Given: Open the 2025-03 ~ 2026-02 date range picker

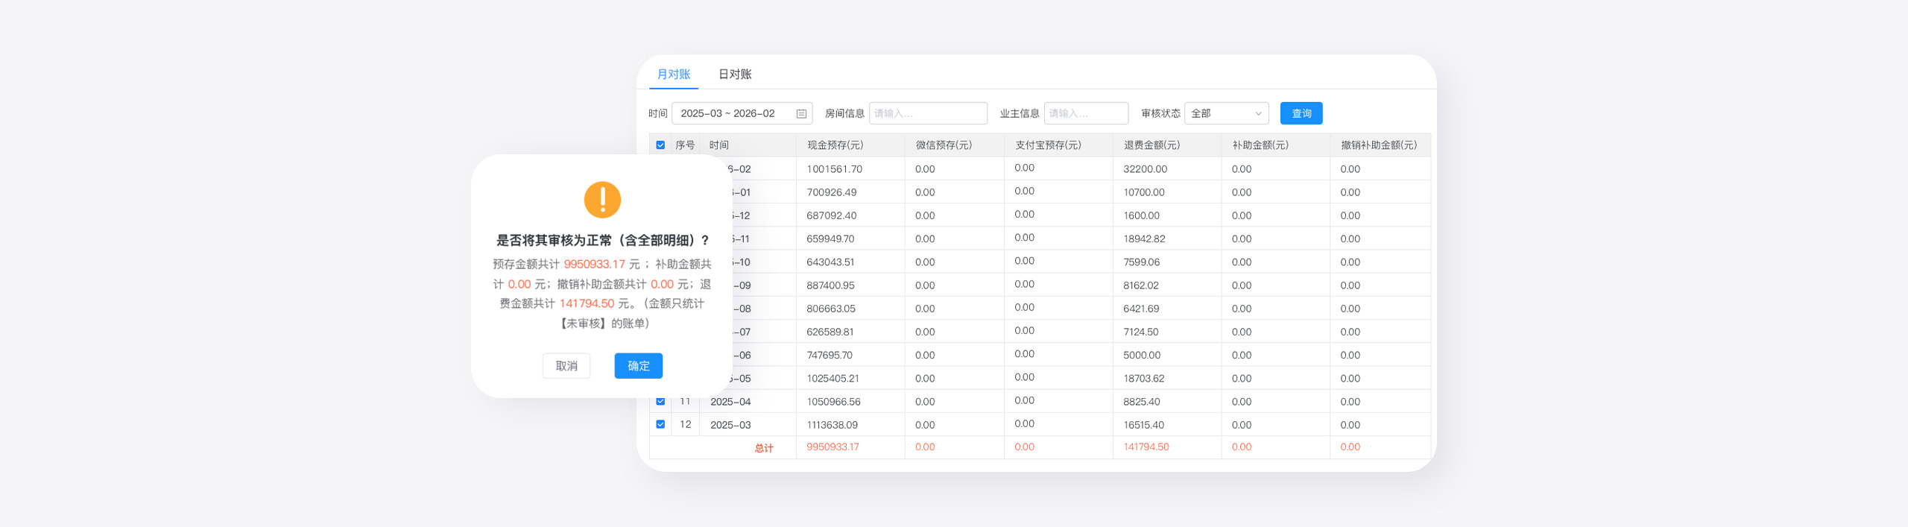Looking at the screenshot, I should coord(734,113).
